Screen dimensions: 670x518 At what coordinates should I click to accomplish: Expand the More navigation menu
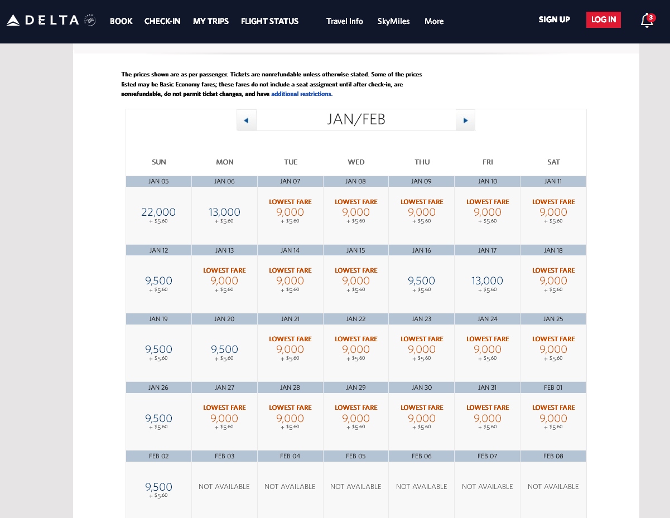click(x=434, y=21)
